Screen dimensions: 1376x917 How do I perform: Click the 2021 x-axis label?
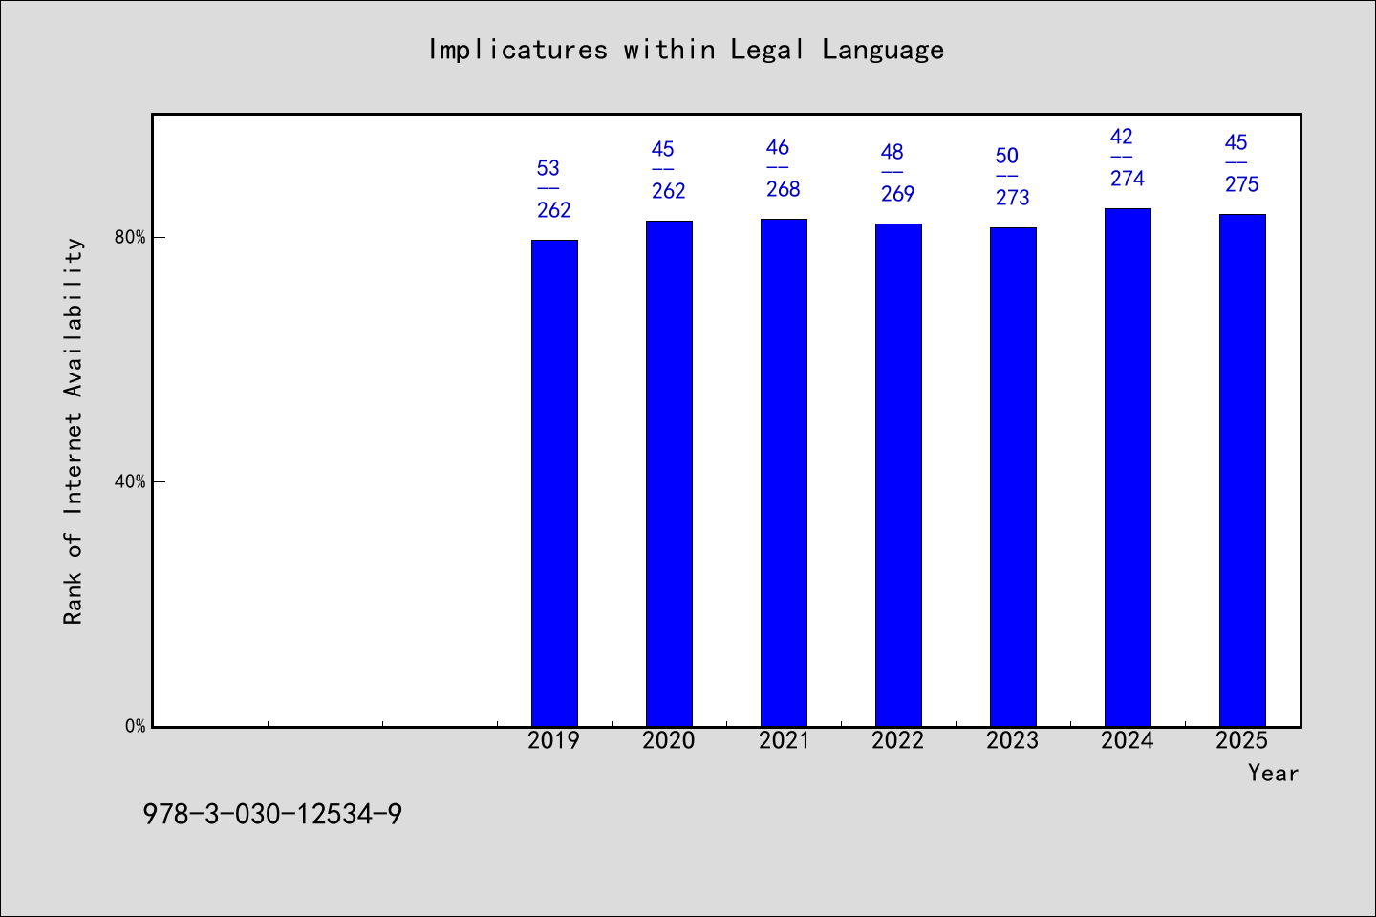(784, 740)
